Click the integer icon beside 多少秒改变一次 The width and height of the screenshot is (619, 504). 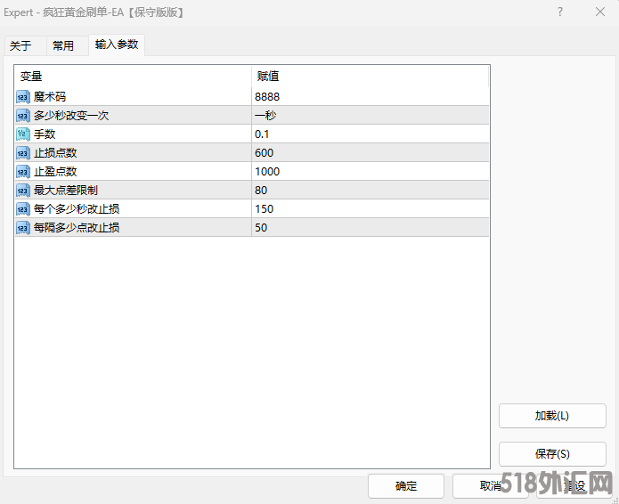(x=23, y=116)
